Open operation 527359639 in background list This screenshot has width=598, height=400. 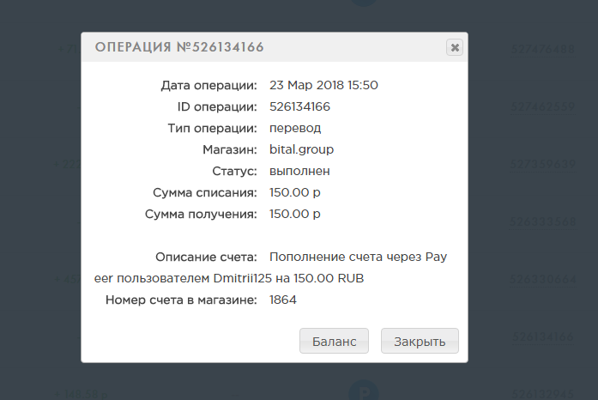pyautogui.click(x=543, y=165)
